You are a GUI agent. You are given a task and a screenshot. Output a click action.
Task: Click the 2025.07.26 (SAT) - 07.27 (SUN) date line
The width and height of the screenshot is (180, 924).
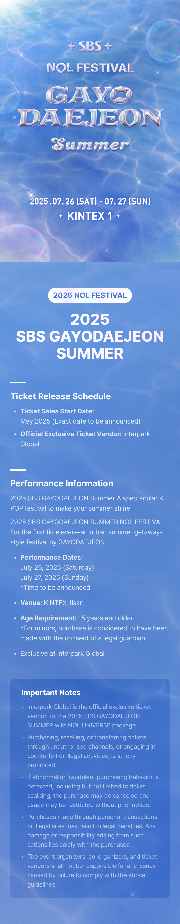tap(90, 201)
